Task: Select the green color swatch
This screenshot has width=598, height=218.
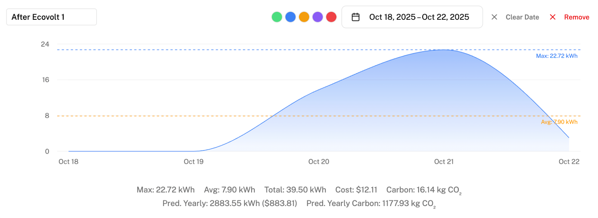Action: (x=277, y=17)
